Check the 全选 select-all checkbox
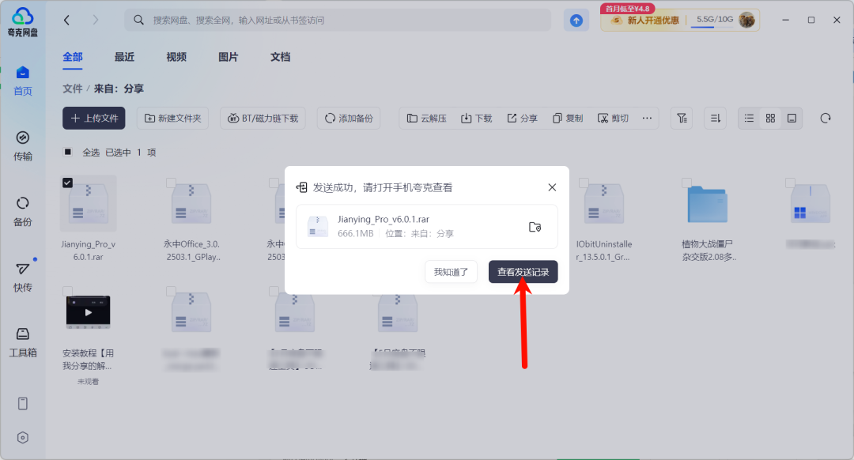The image size is (854, 460). coord(67,151)
